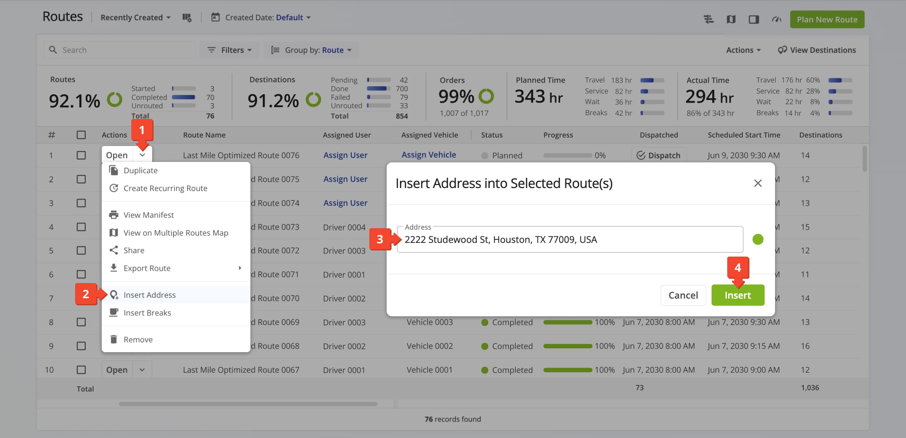This screenshot has width=906, height=438.
Task: Click the Dispatch button for Route 0076
Action: 659,155
